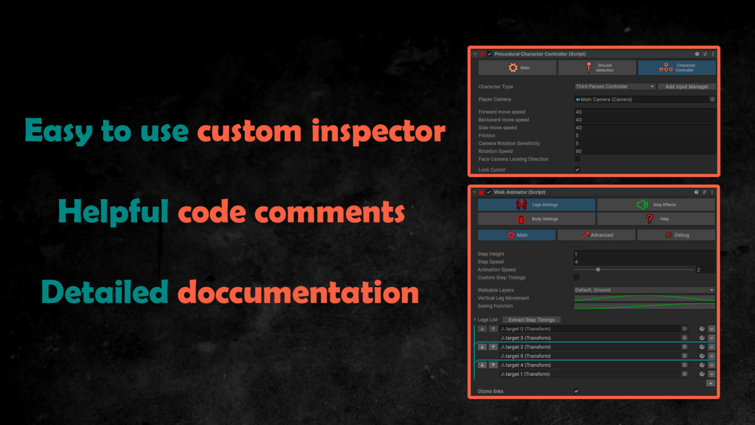
Task: Click the Extract Step Timings button
Action: click(x=532, y=320)
